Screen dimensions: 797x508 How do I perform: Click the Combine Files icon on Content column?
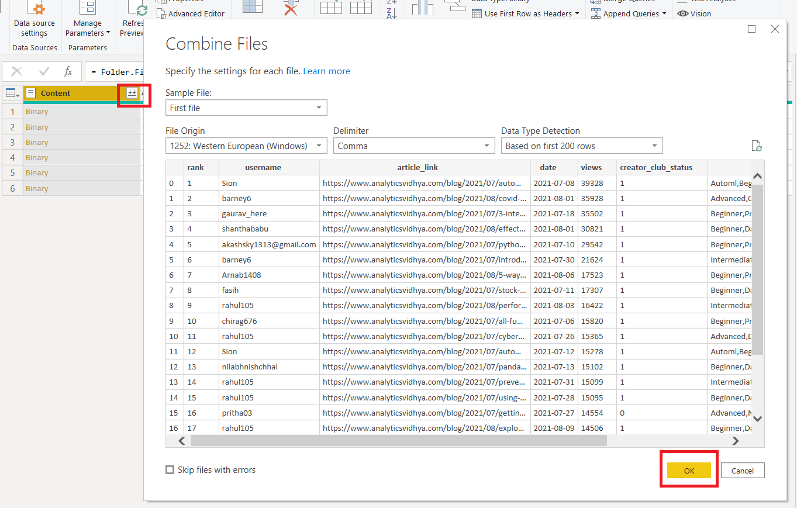[x=133, y=93]
